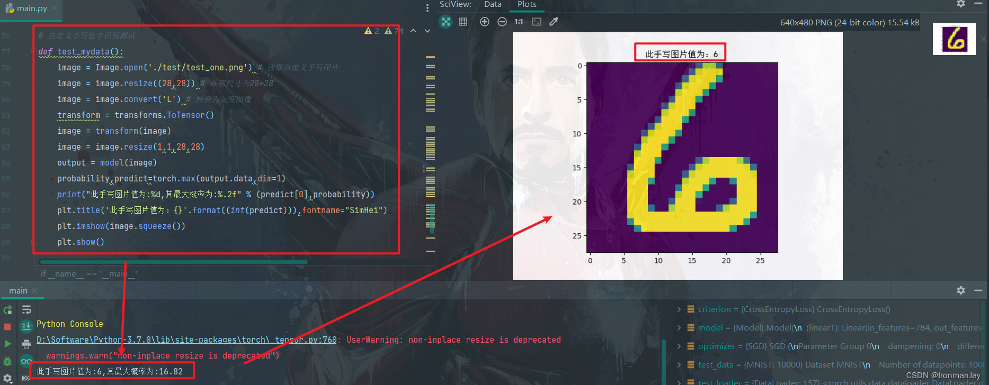Open the console settings dropdown

pyautogui.click(x=7, y=378)
